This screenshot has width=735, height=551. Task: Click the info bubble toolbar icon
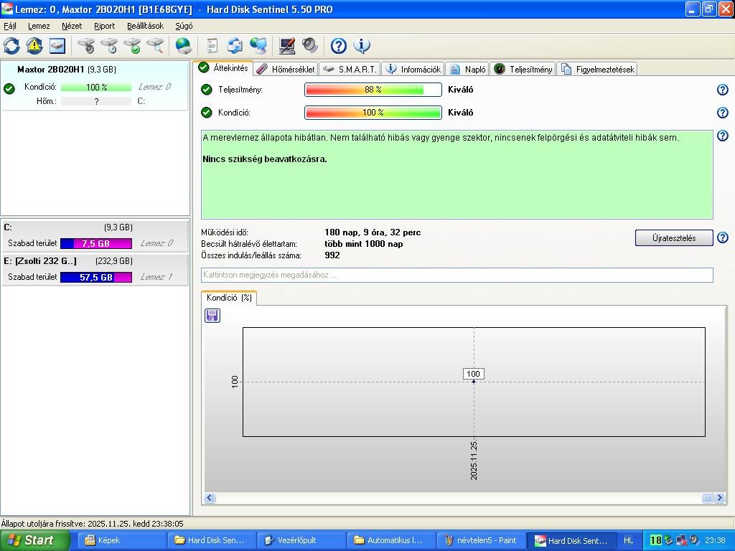[362, 46]
